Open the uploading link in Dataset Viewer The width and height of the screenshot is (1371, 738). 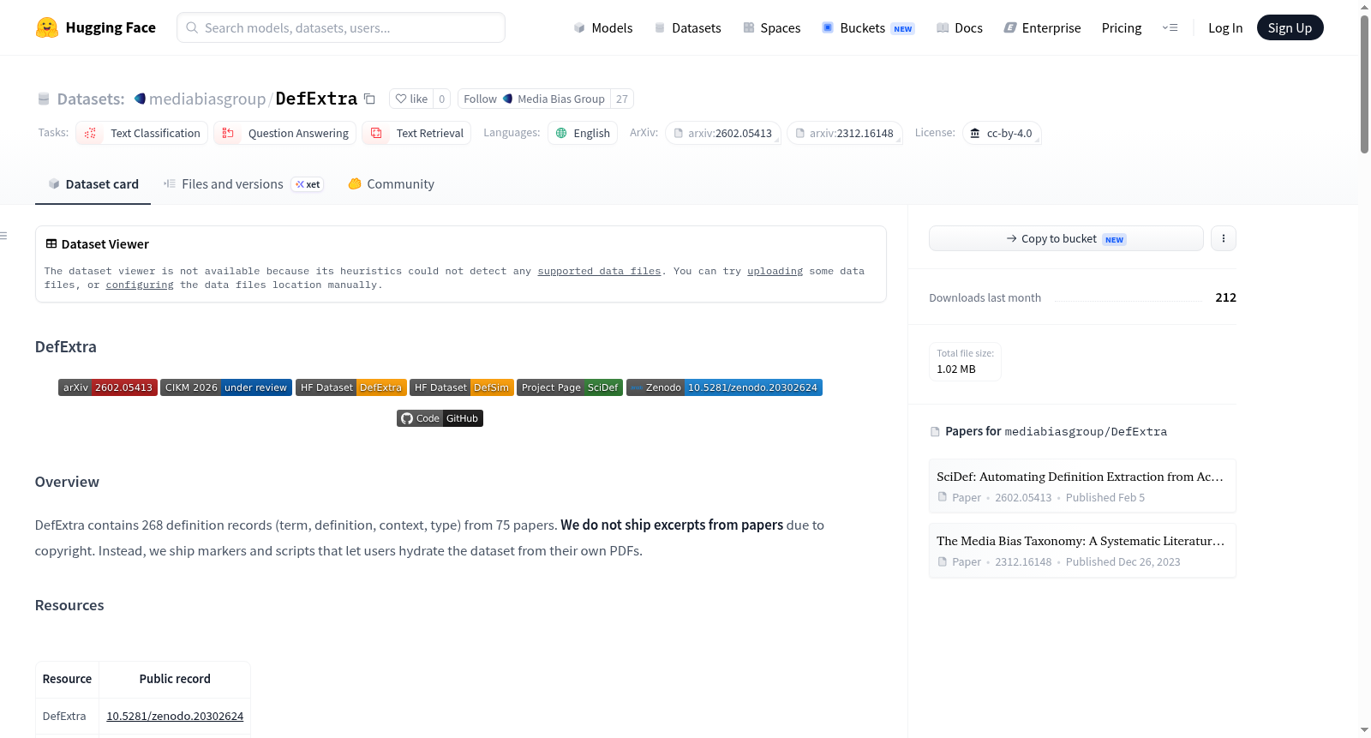point(775,271)
